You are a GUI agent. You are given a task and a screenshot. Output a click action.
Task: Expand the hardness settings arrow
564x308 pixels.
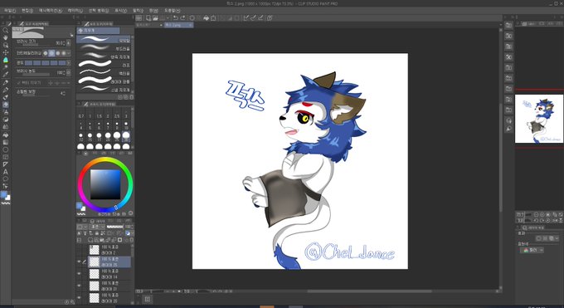[69, 63]
